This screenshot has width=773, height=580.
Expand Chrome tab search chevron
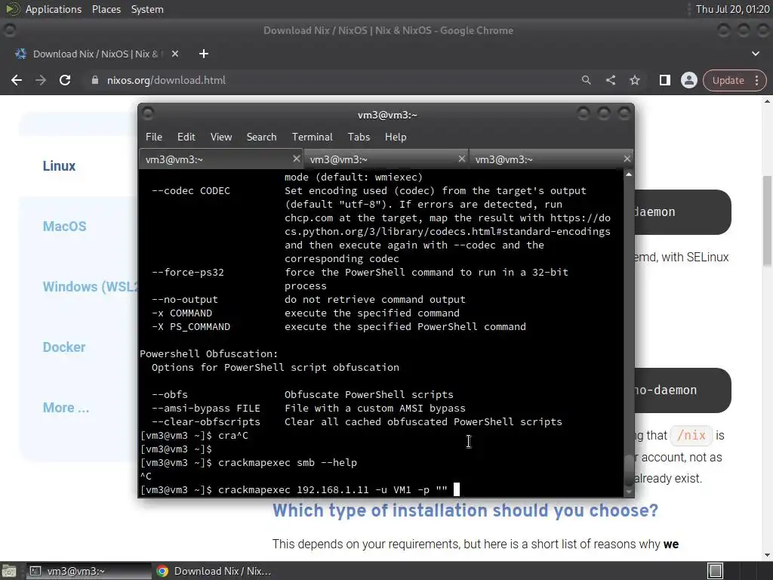click(755, 54)
